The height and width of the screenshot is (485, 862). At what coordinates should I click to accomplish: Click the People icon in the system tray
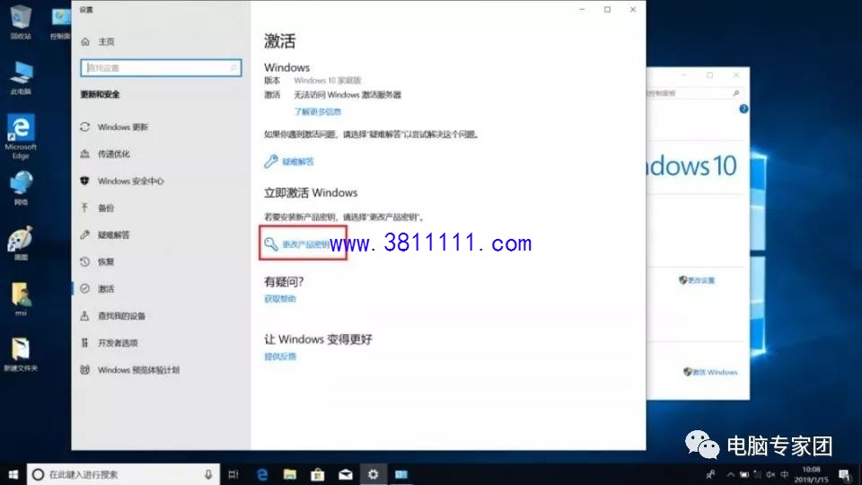pos(711,474)
